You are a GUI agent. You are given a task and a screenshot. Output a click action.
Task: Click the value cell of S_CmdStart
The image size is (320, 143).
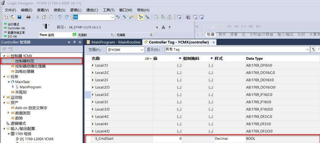pyautogui.click(x=167, y=139)
